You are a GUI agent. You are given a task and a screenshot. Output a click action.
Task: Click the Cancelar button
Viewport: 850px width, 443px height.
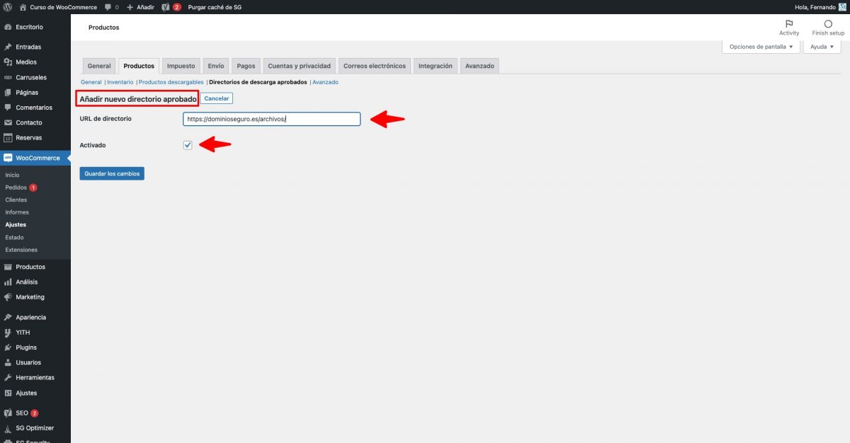click(x=217, y=98)
